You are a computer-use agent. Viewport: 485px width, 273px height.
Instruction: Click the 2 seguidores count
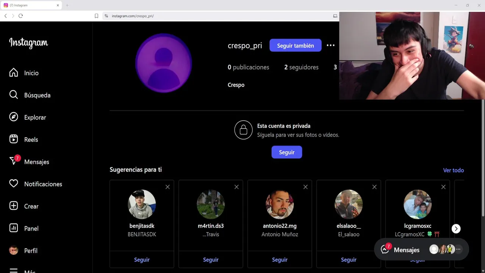pos(301,67)
